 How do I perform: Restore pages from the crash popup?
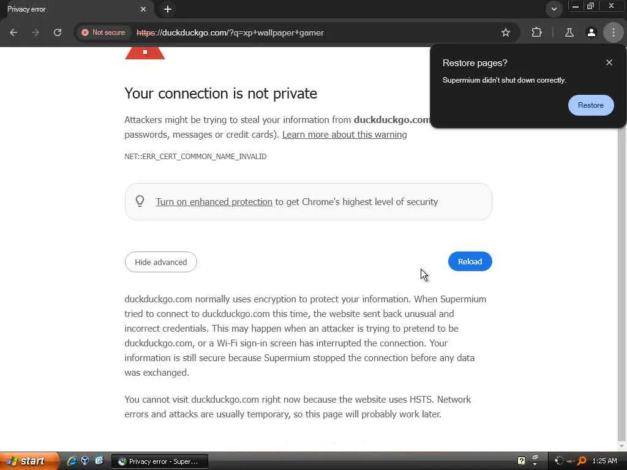[x=590, y=105]
